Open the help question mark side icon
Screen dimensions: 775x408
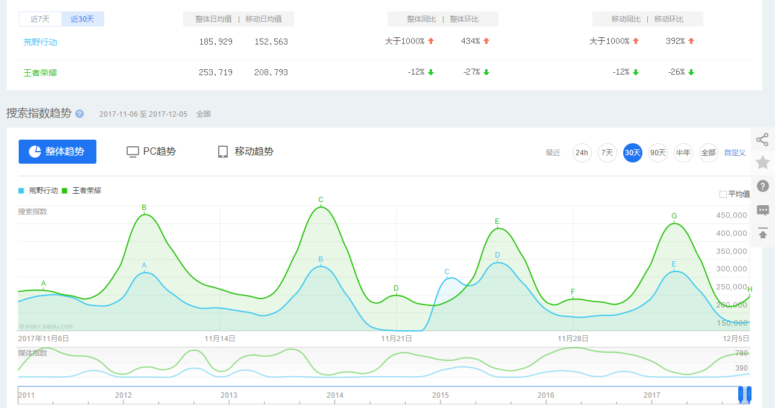762,186
